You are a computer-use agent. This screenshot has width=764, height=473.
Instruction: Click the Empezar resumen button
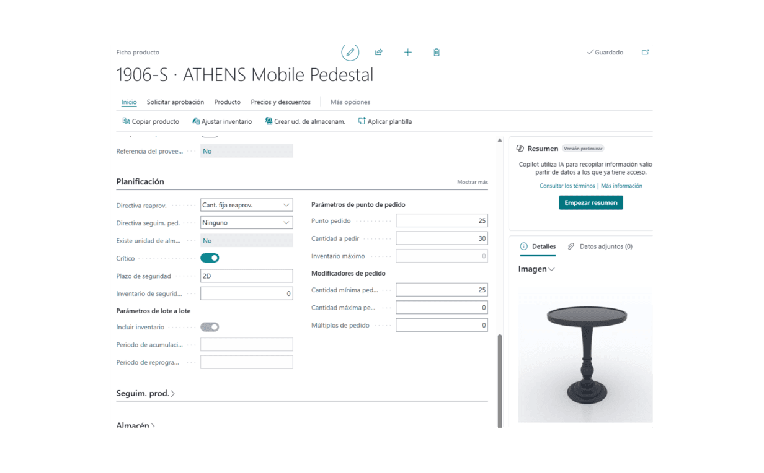point(590,202)
